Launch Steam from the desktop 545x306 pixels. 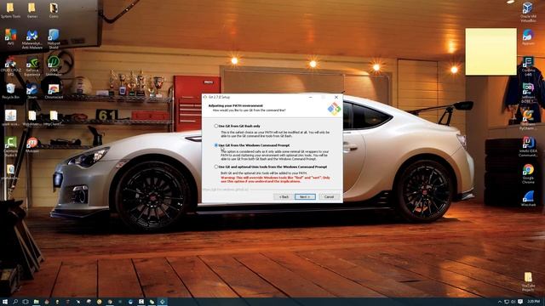32,91
